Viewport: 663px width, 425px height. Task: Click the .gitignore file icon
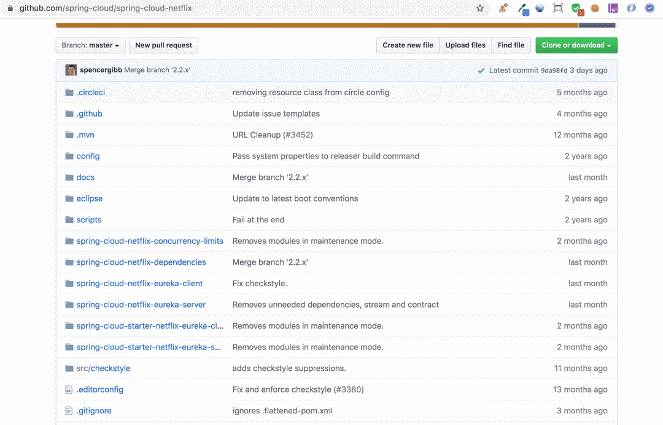point(69,411)
